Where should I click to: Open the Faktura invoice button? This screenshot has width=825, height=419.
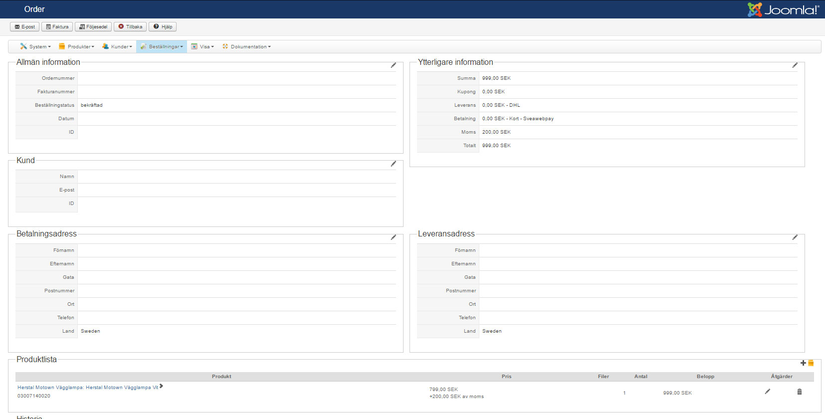[57, 27]
